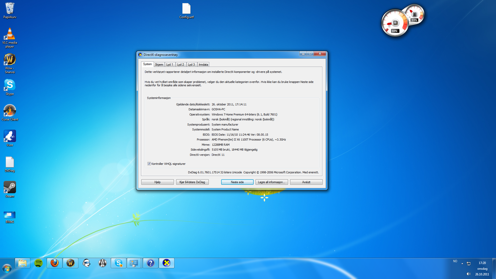
Task: Click System Product Name value text
Action: [x=225, y=129]
